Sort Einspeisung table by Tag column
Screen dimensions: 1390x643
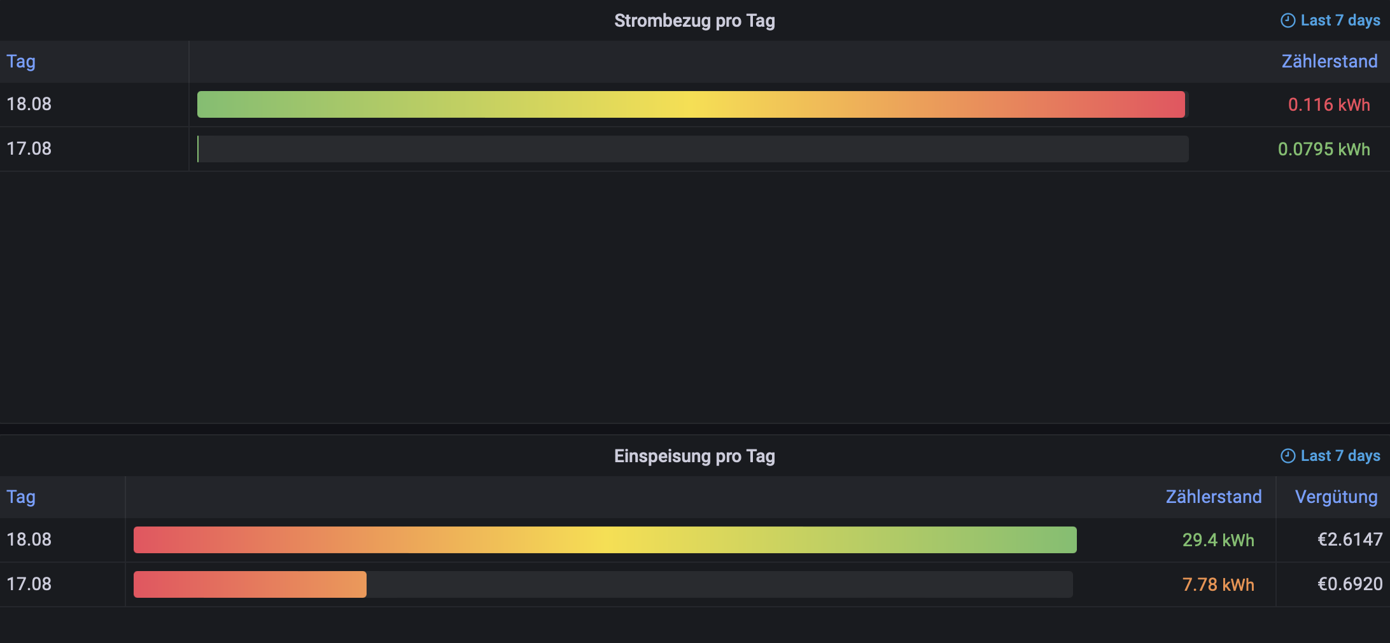[21, 497]
